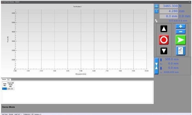Select test number 1 cell in results
This screenshot has height=115, width=192.
[4, 89]
